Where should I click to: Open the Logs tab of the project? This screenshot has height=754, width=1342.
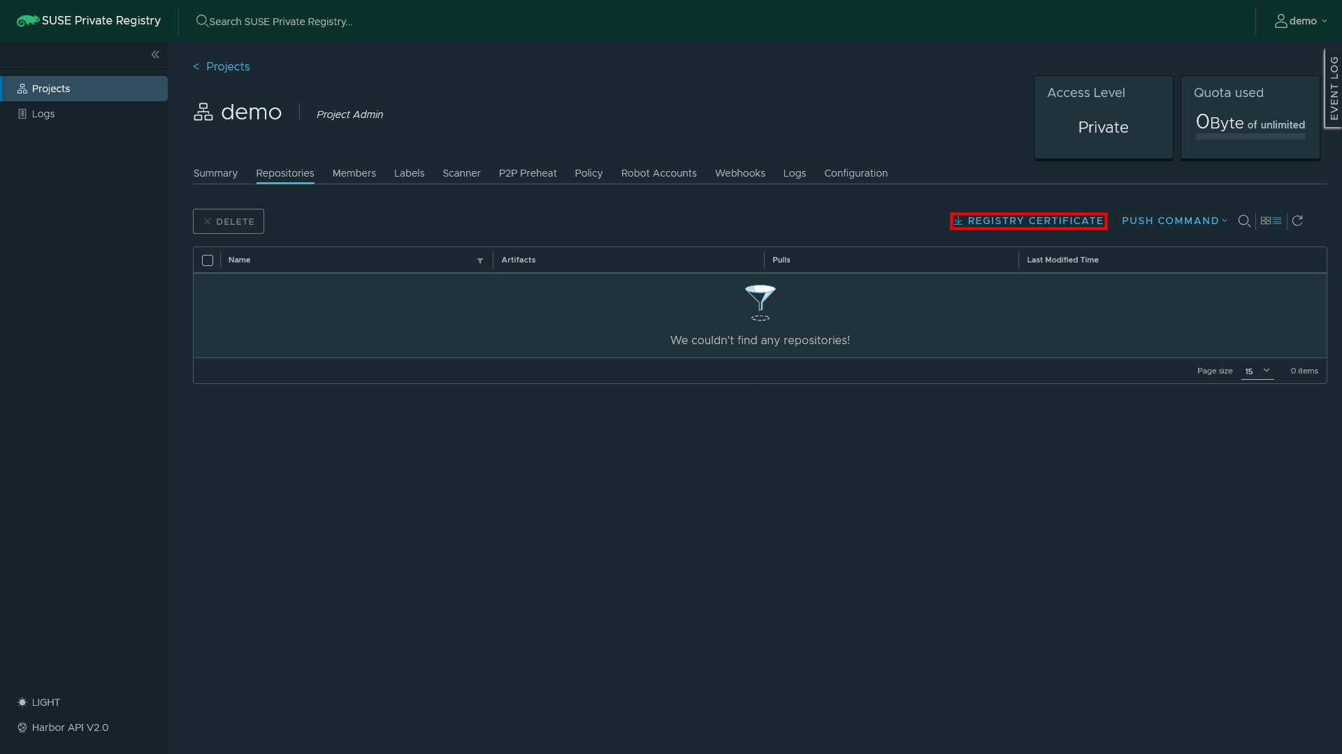795,173
